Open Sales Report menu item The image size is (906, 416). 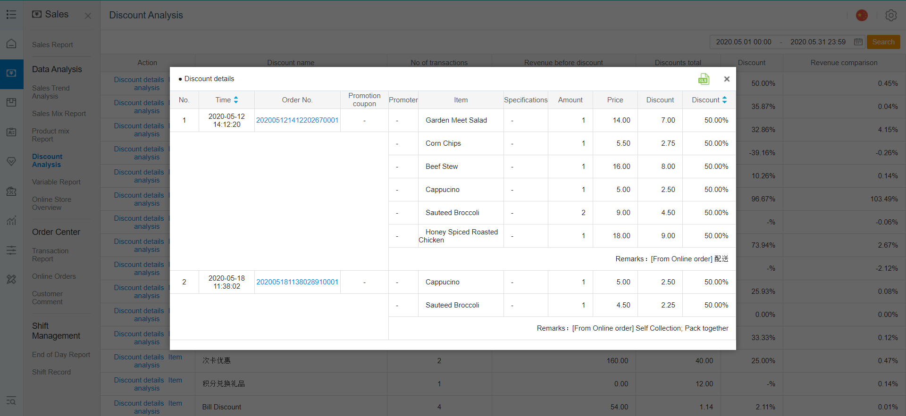[52, 45]
